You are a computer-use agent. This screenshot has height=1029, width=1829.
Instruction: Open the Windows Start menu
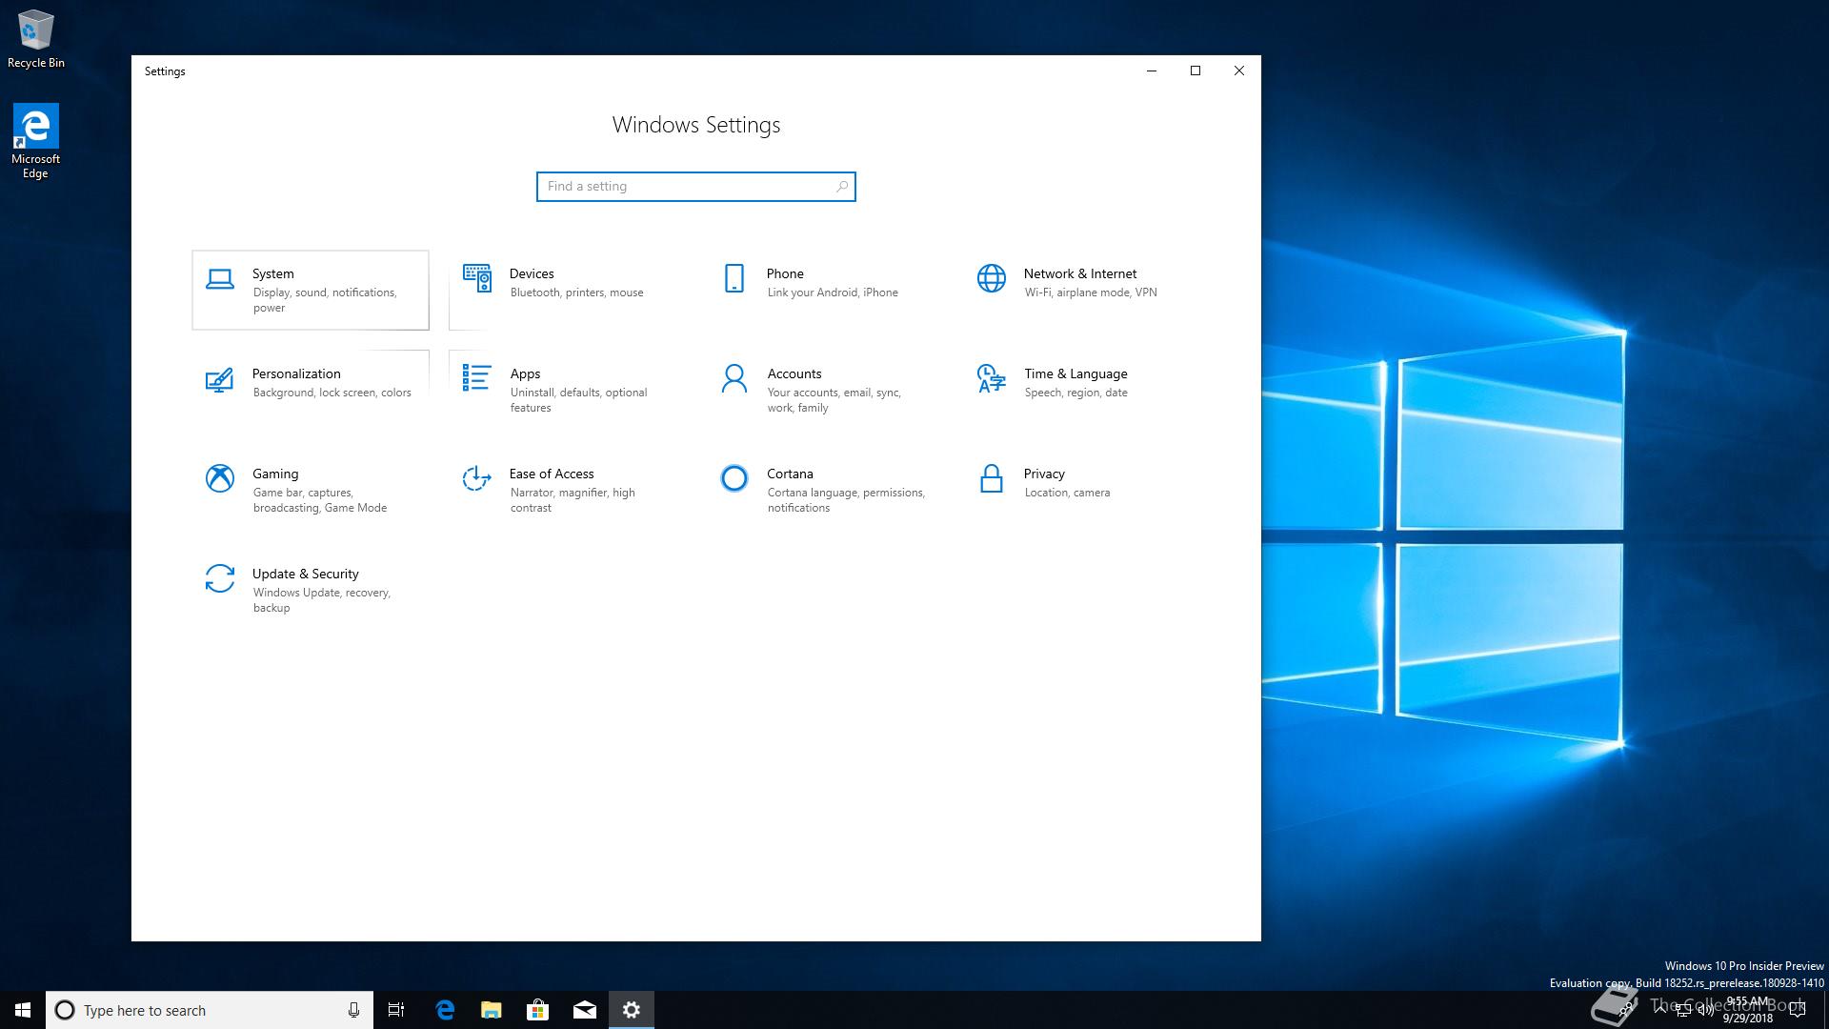coord(23,1010)
